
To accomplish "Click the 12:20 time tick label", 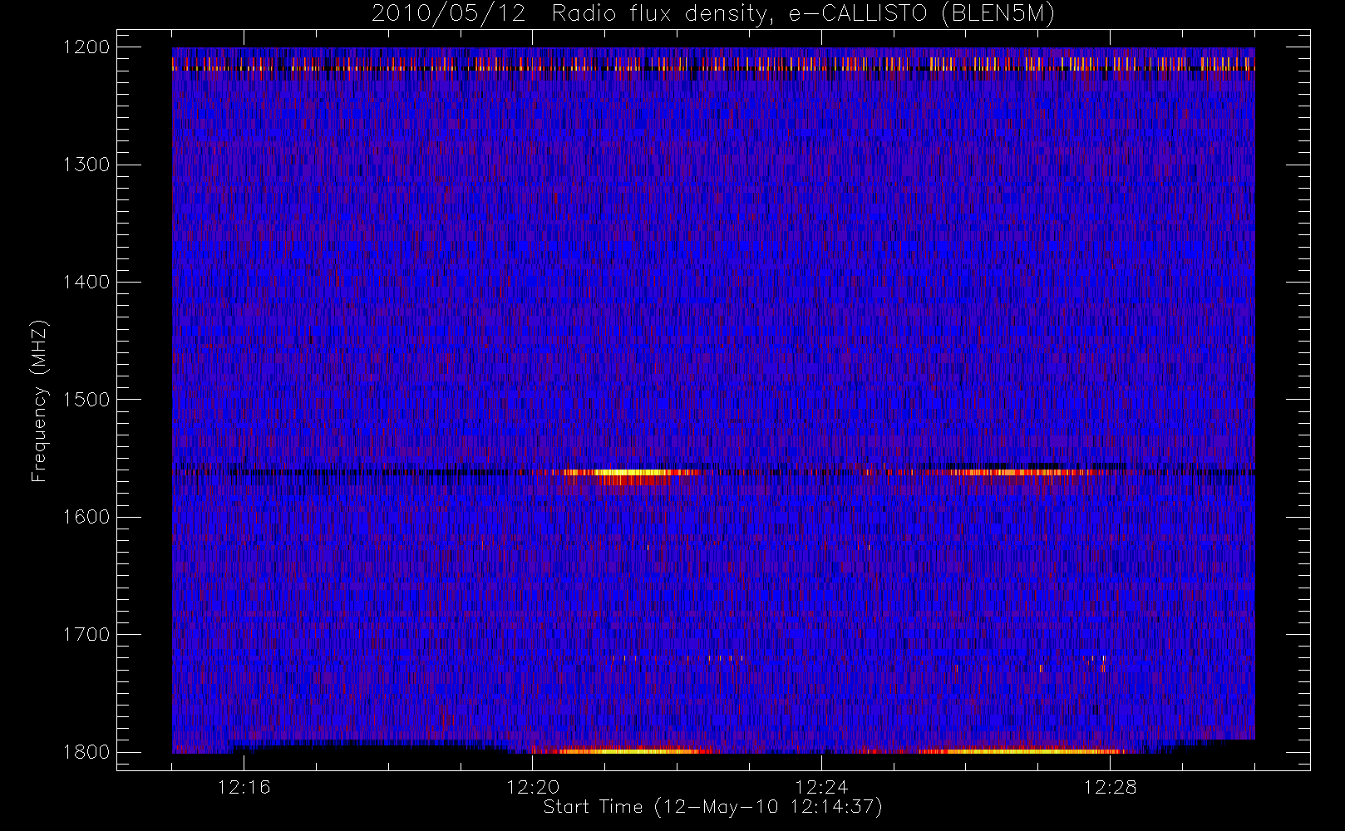I will pos(533,787).
